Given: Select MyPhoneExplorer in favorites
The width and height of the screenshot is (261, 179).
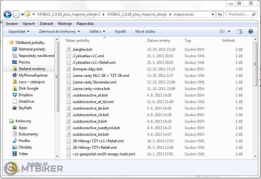Looking at the screenshot, I should [33, 75].
